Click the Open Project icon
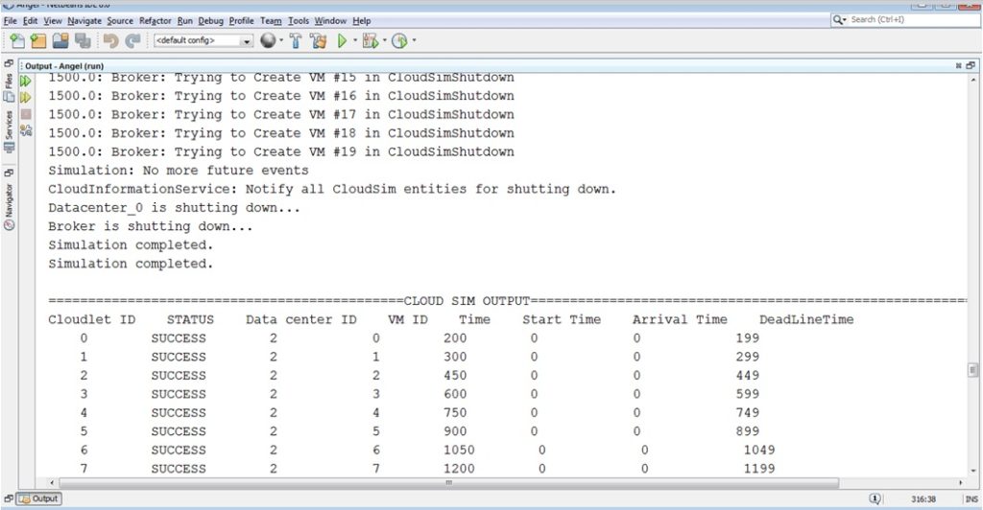The image size is (983, 510). (x=60, y=40)
